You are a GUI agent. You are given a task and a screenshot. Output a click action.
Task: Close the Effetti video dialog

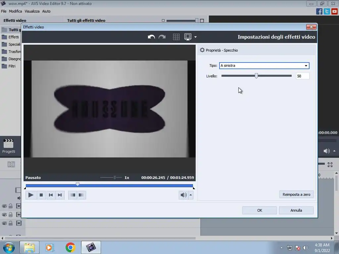(311, 27)
